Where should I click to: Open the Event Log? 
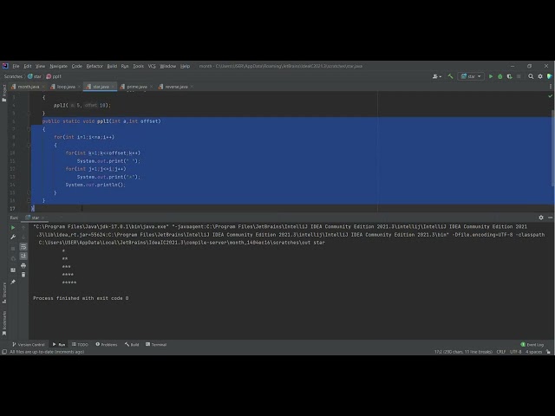[x=532, y=345]
